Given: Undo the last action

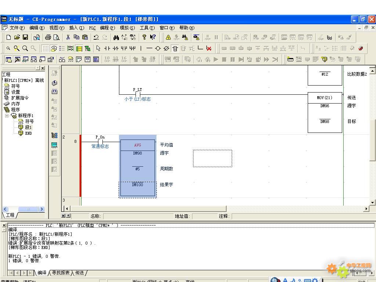Looking at the screenshot, I should [x=96, y=37].
